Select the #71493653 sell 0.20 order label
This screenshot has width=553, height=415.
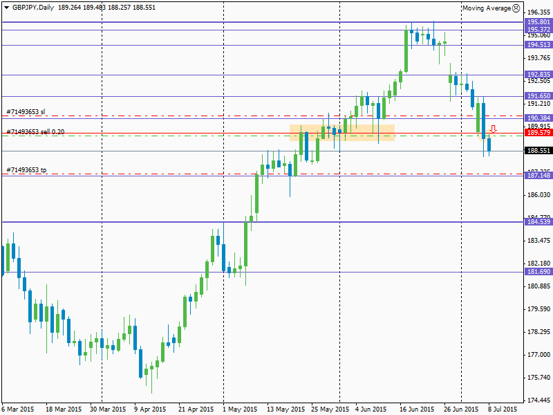click(36, 131)
